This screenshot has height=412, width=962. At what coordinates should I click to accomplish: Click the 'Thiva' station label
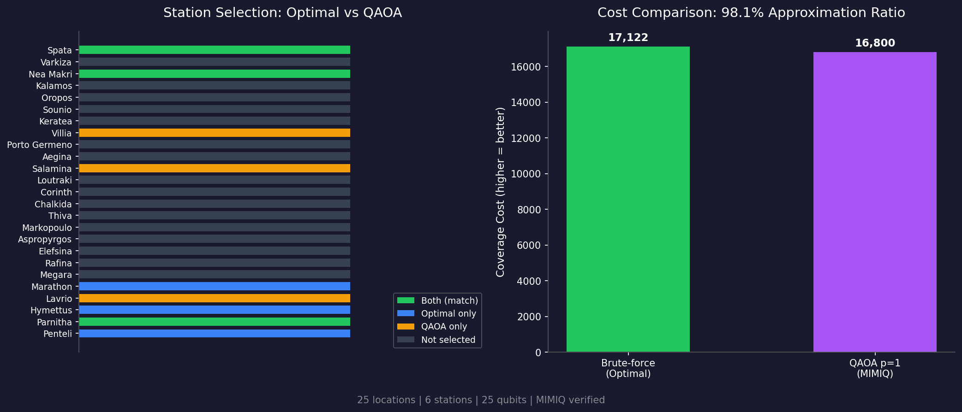[60, 216]
